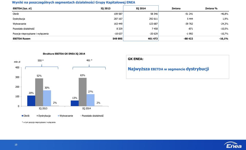
Task: Select the 'Pozostała działalność' table row label
Action: [x=24, y=29]
